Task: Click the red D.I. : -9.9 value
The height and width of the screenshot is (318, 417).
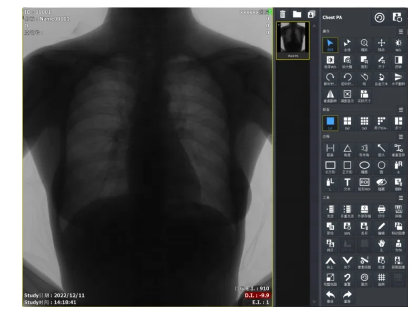Action: click(257, 295)
